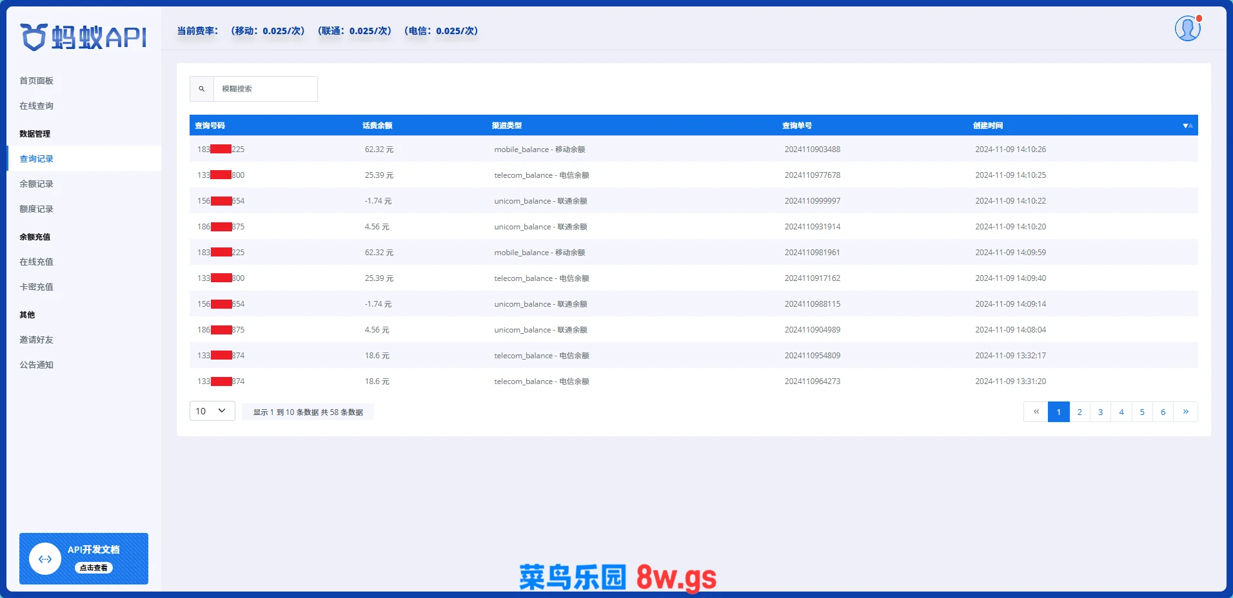This screenshot has height=598, width=1233.
Task: Sort by 话费余额 column header
Action: 377,126
